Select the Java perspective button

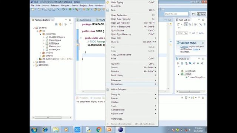coord(201,14)
